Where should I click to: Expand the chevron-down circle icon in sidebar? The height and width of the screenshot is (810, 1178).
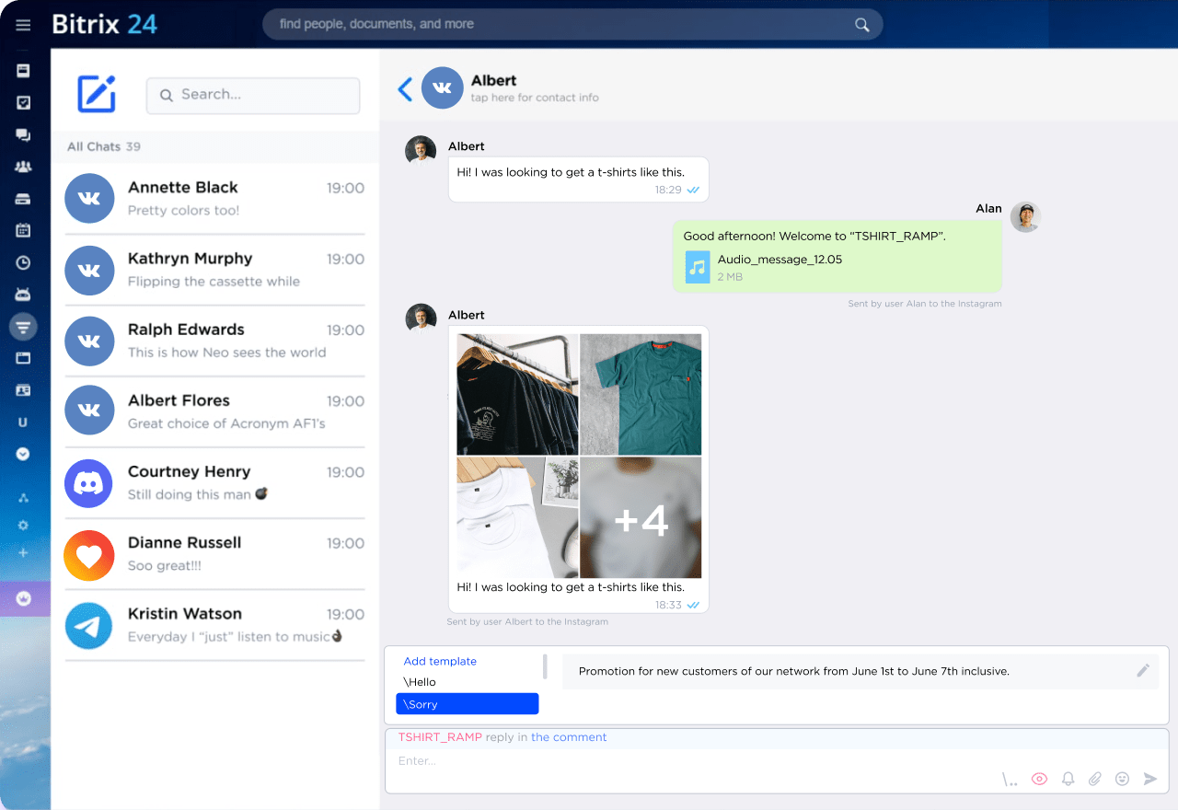coord(22,453)
